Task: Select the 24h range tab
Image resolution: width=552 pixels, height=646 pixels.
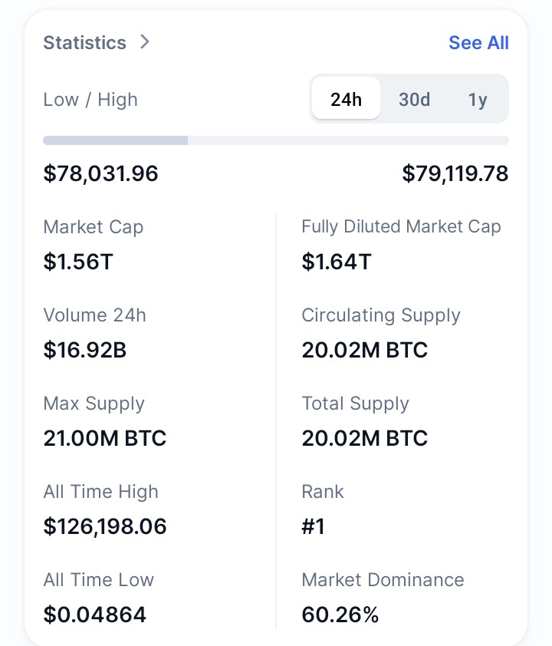Action: [x=346, y=99]
